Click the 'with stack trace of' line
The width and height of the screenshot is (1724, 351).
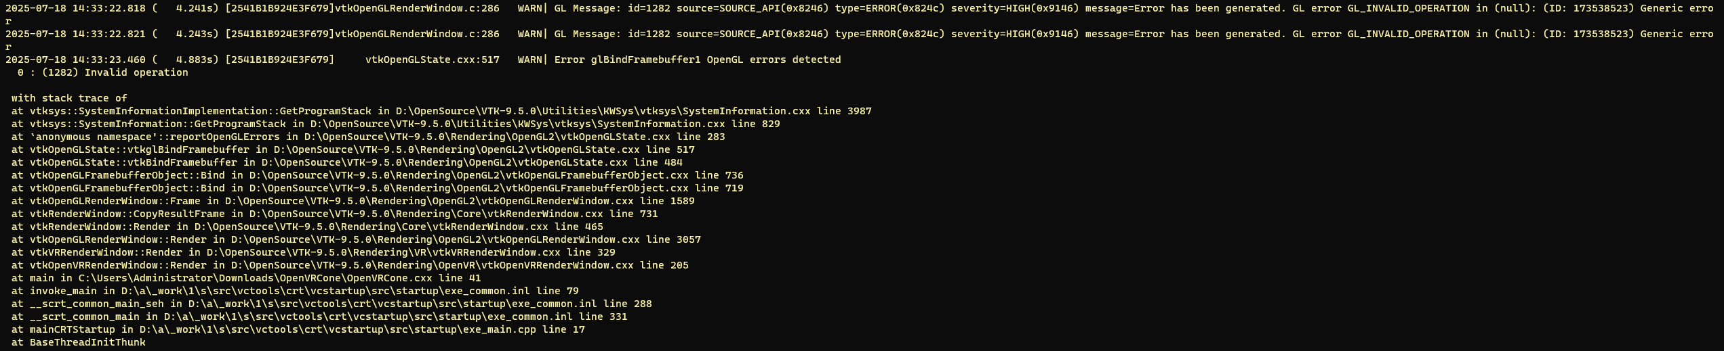pos(69,98)
